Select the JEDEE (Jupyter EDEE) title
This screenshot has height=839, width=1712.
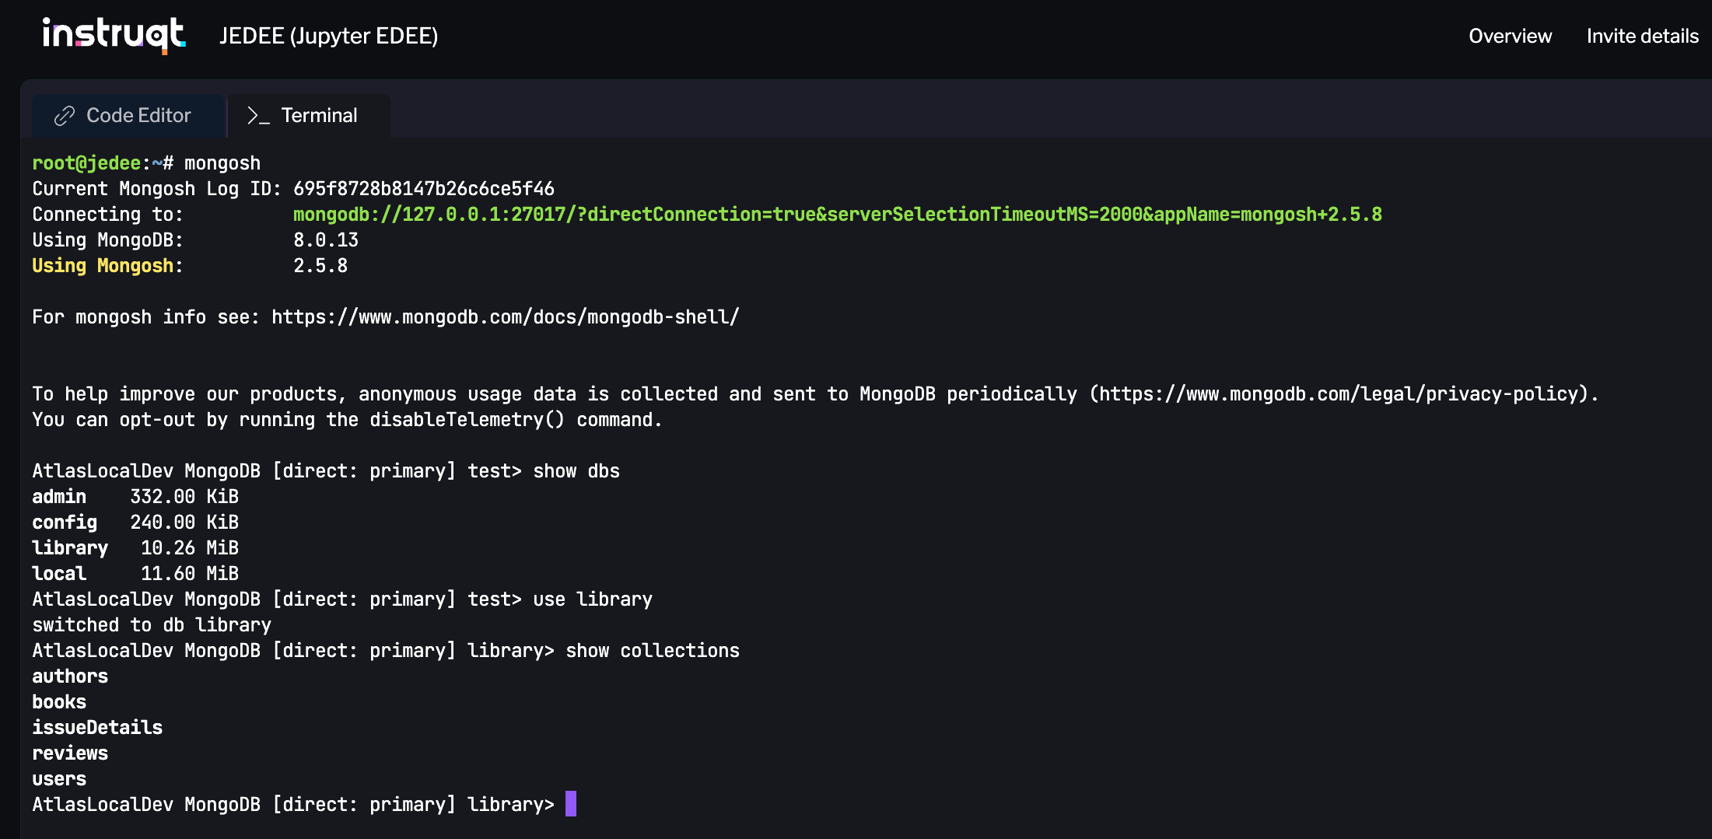(328, 36)
